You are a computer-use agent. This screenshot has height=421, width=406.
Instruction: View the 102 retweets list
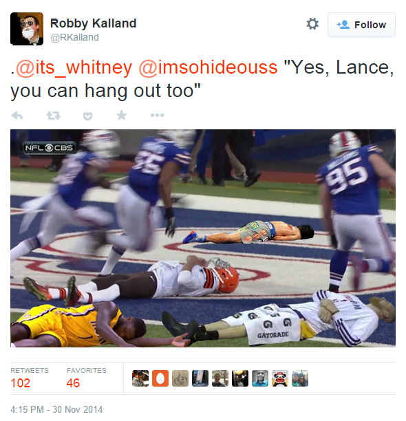coord(30,378)
